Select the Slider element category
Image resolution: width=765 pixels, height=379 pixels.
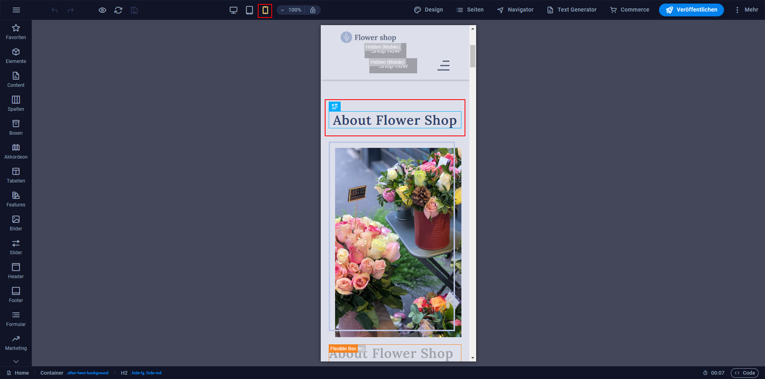point(16,243)
